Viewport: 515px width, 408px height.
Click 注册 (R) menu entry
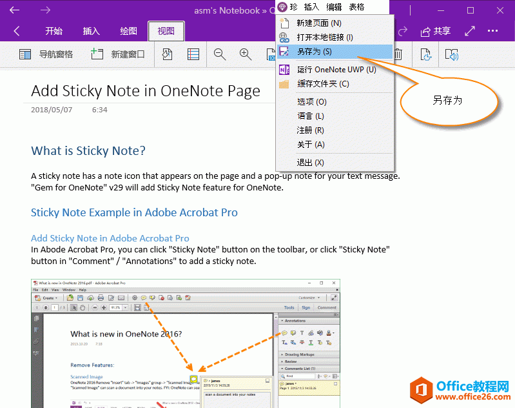[335, 130]
